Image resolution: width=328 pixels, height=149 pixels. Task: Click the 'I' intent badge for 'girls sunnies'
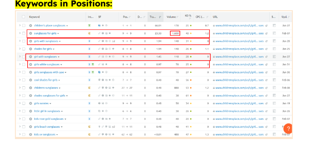tap(89, 104)
